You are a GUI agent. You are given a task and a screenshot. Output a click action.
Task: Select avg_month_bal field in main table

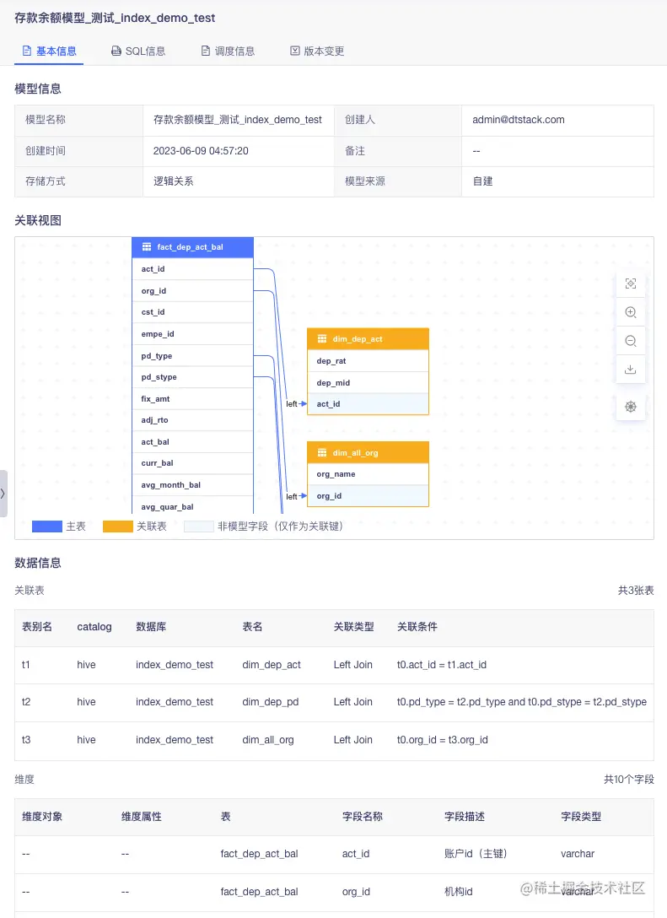tap(192, 485)
